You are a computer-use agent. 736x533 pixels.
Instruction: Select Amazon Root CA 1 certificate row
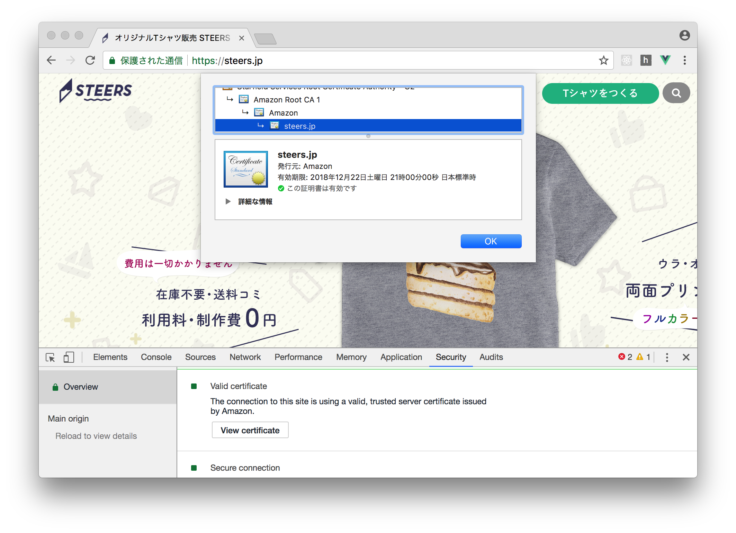368,100
